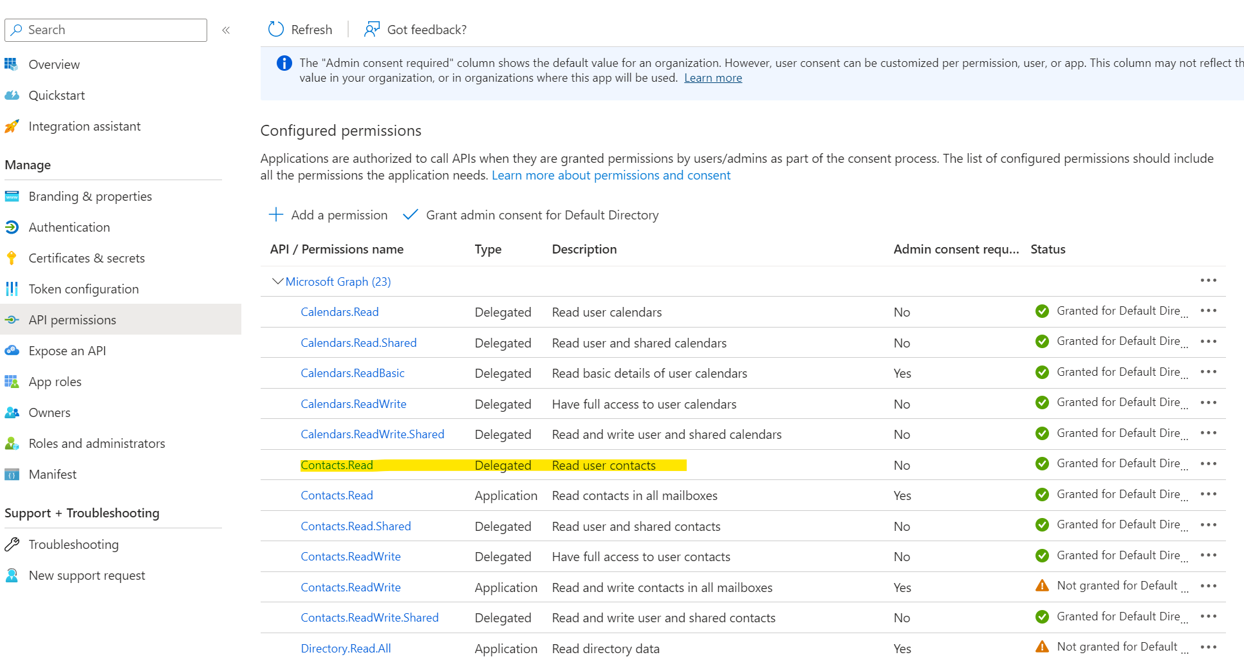Go to Authentication in Manage menu
Screen dimensions: 1244x657
coord(69,227)
